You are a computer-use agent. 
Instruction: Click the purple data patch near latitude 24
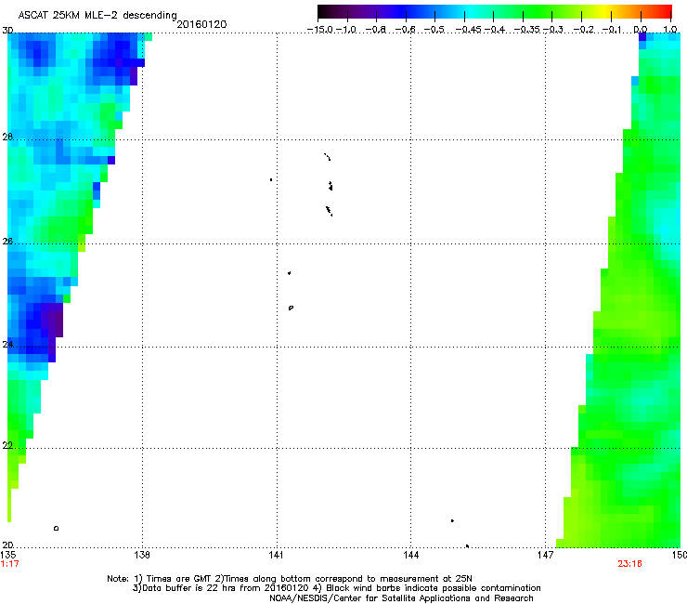(54, 324)
